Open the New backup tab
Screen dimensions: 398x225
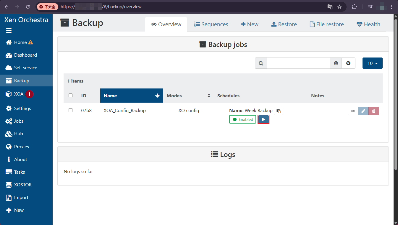click(x=250, y=24)
